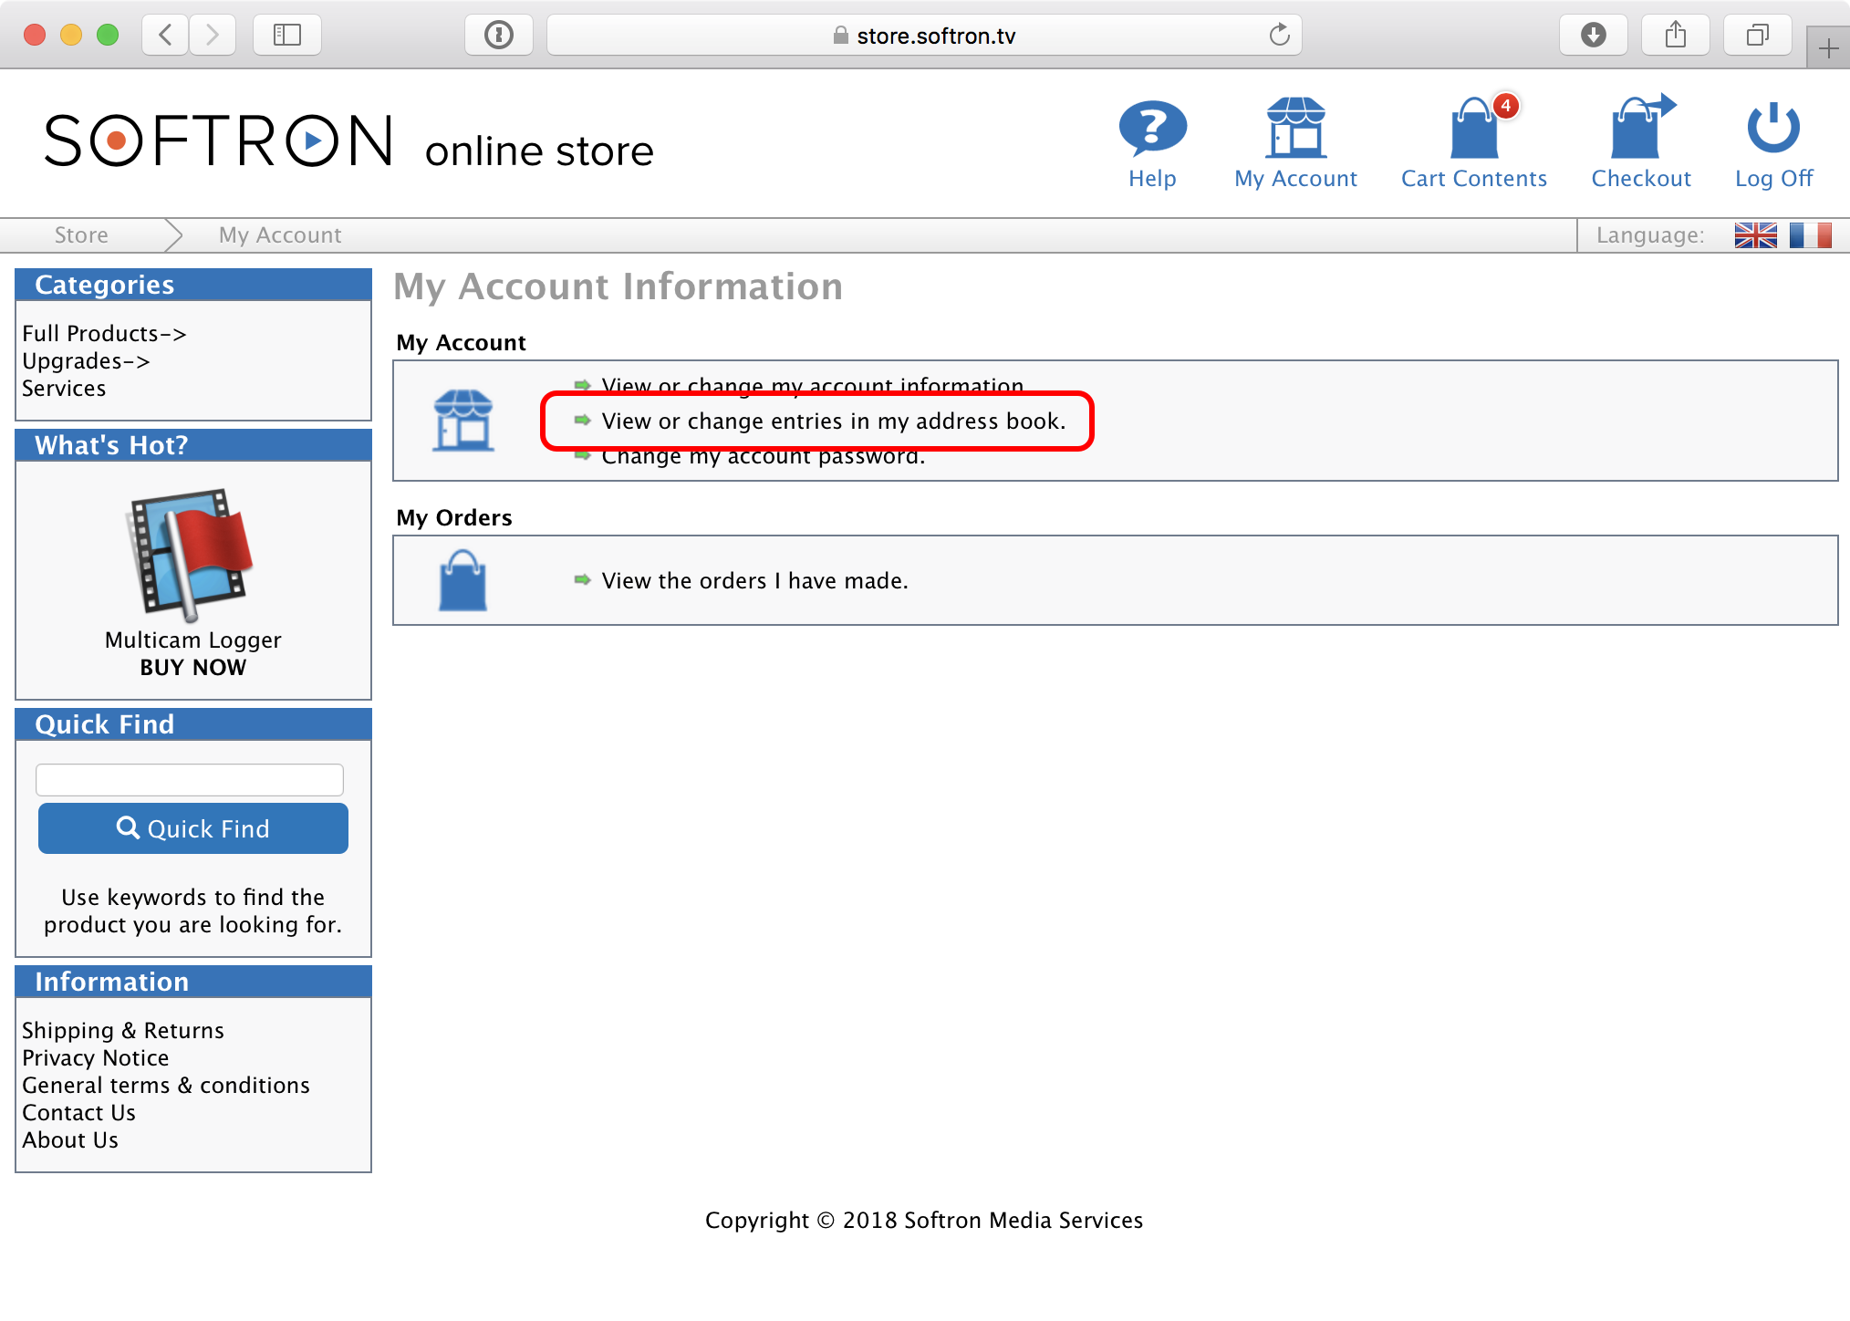The width and height of the screenshot is (1850, 1321).
Task: Reload the page with refresh icon
Action: point(1280,35)
